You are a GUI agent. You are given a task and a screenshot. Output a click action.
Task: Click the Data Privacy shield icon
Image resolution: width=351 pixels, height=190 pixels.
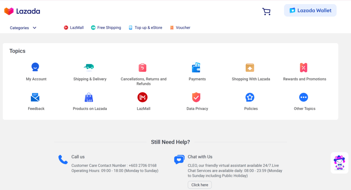[196, 97]
